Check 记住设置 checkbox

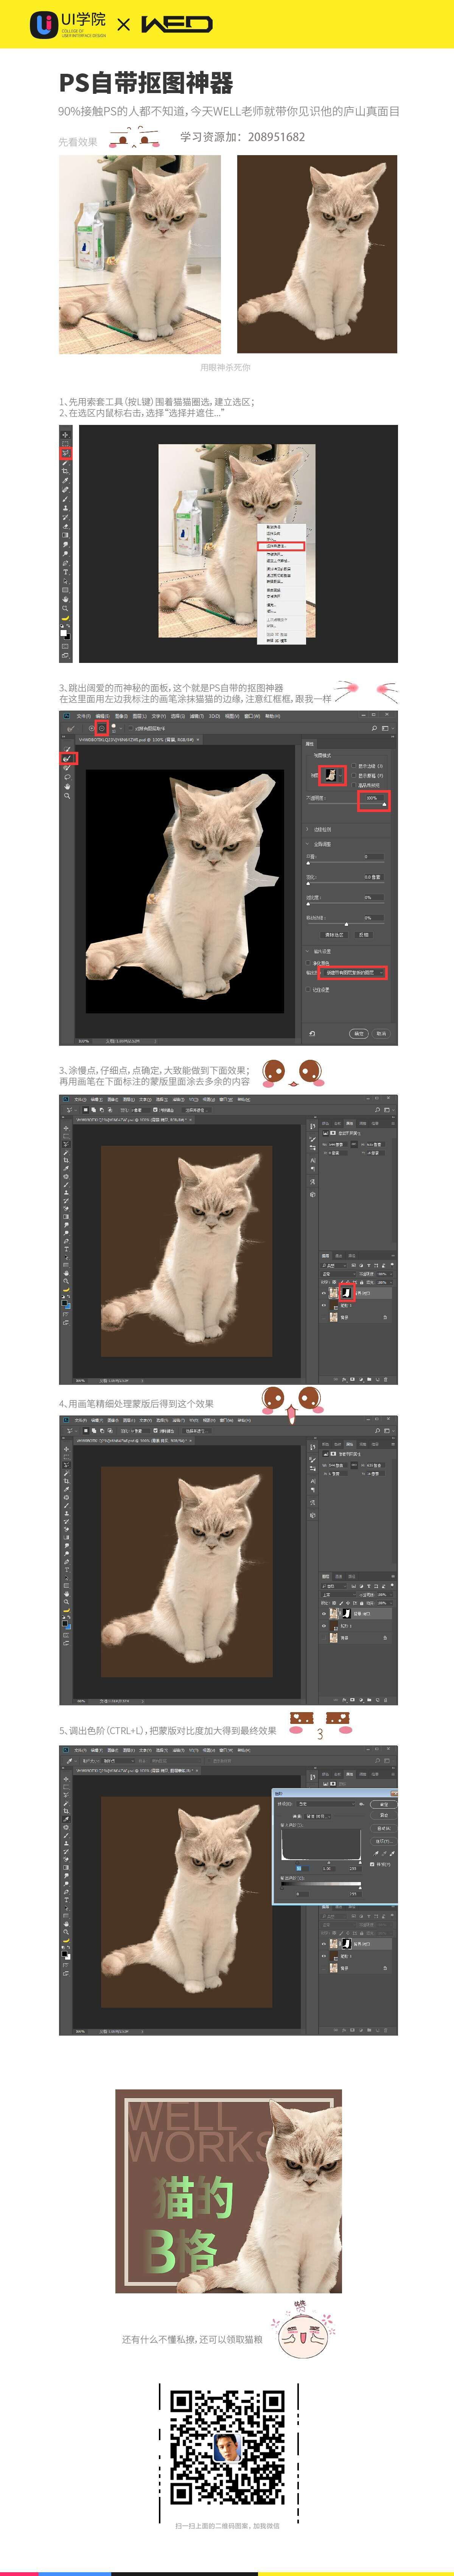coord(308,990)
